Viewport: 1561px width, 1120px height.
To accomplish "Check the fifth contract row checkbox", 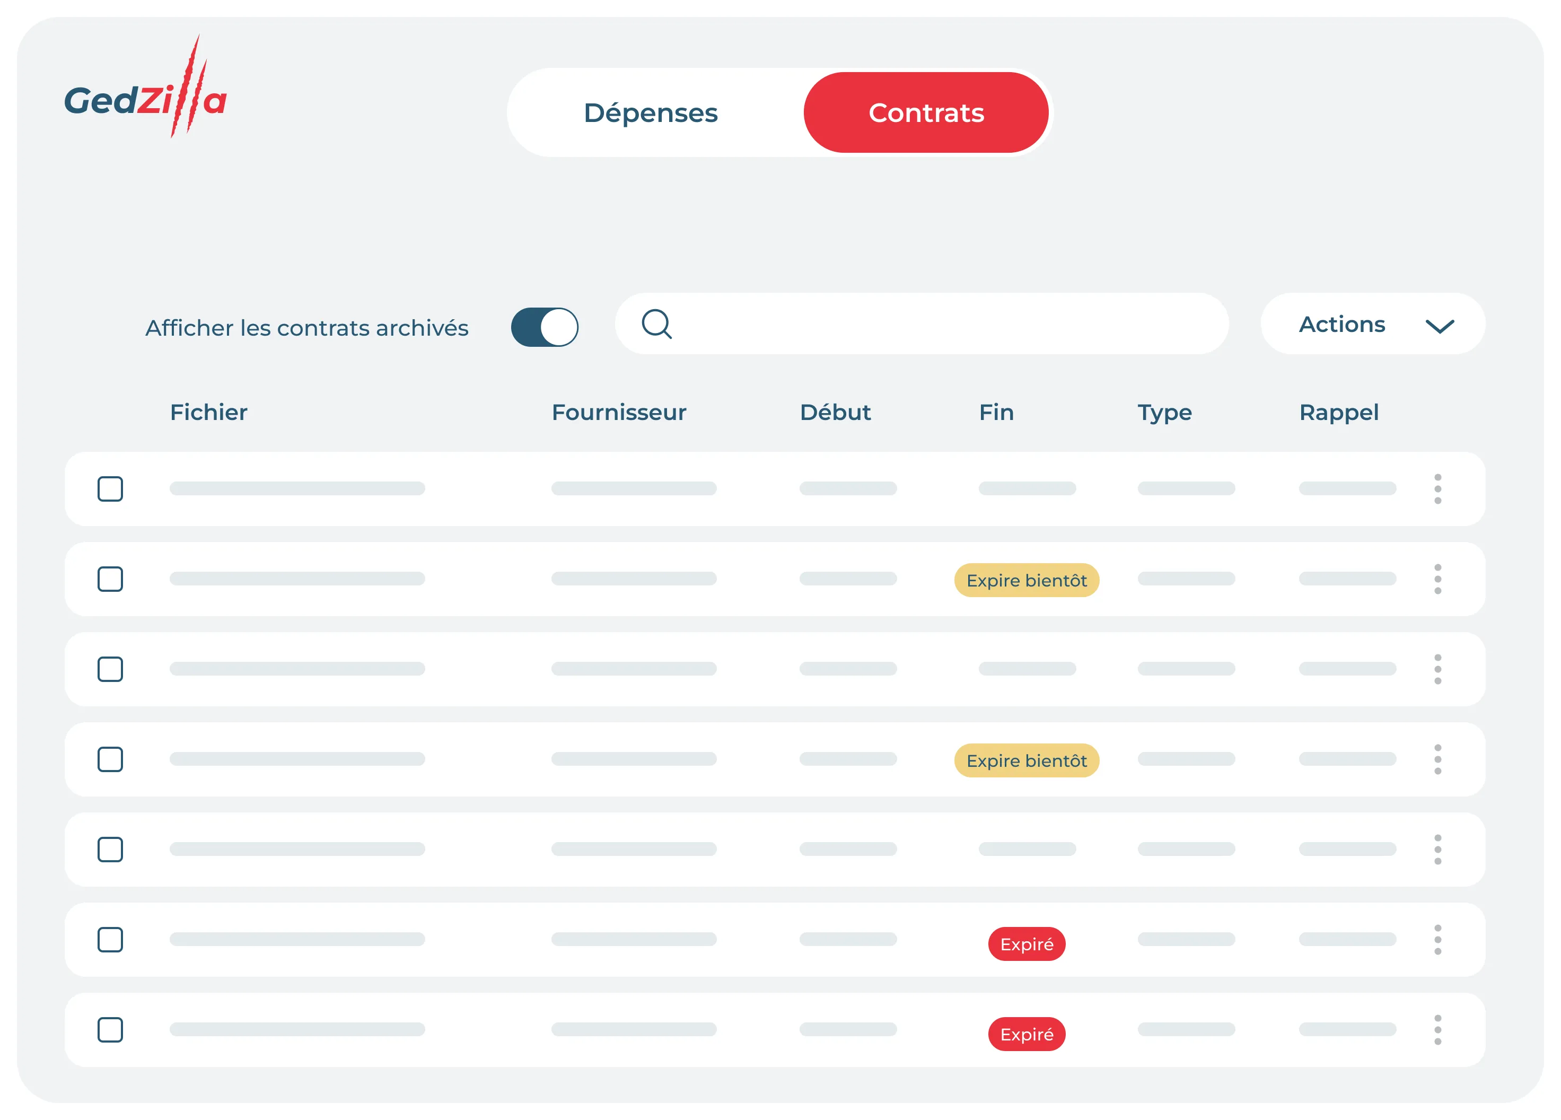I will coord(110,850).
